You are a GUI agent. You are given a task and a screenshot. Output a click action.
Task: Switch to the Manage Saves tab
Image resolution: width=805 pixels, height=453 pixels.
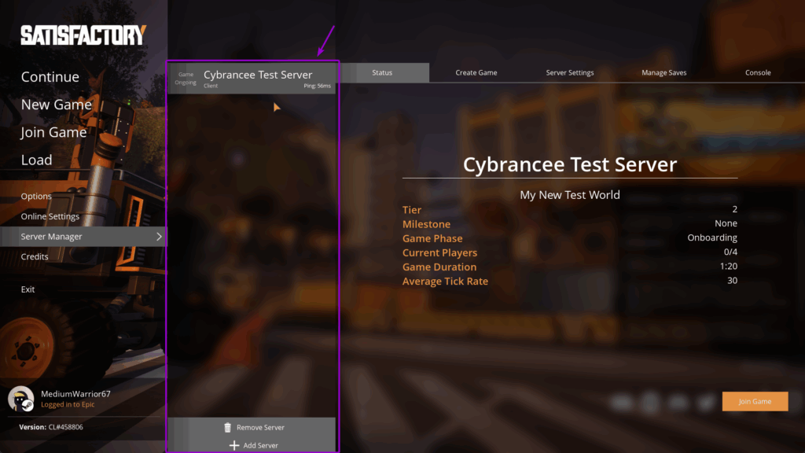663,72
